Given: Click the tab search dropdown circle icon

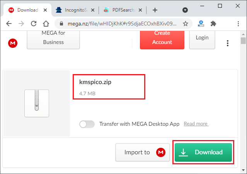Looking at the screenshot, I should pos(185,10).
